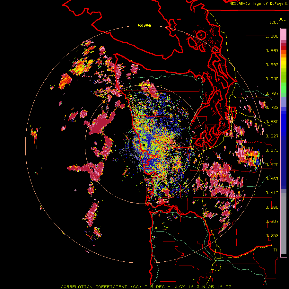The width and height of the screenshot is (289, 289).
Task: Click the KLGX radar station identifier
Action: tap(179, 287)
